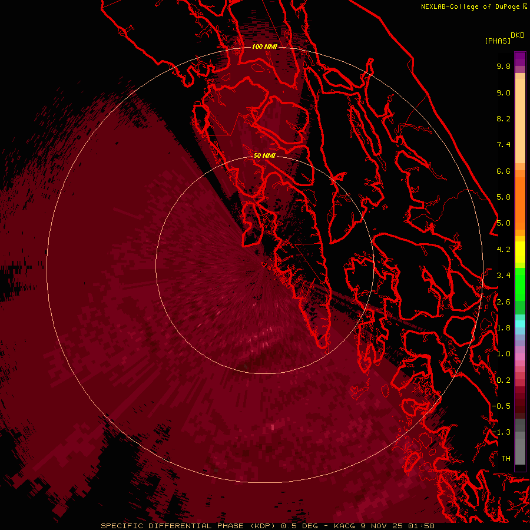Click the 1.8 scale value
530x530 pixels.
[503, 328]
